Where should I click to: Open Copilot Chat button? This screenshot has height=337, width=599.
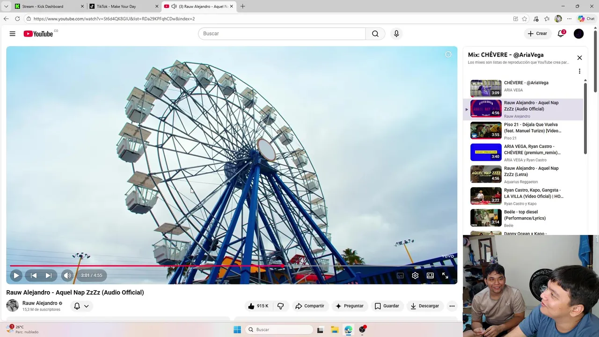(586, 19)
